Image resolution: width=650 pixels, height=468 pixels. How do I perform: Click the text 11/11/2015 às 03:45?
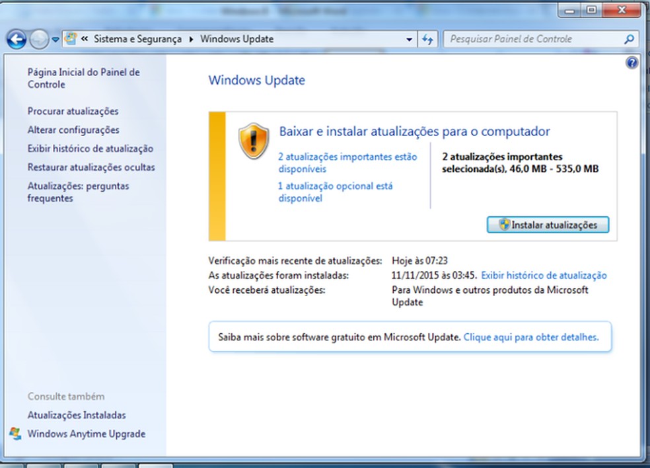coord(434,276)
